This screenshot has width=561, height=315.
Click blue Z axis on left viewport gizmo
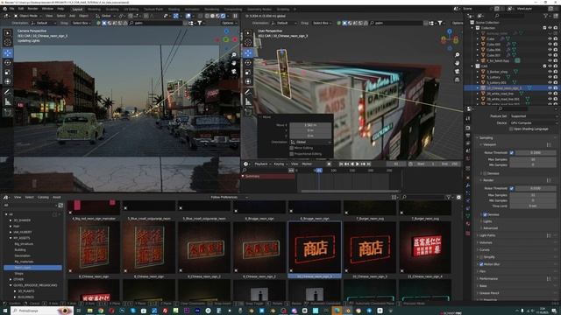(x=226, y=31)
